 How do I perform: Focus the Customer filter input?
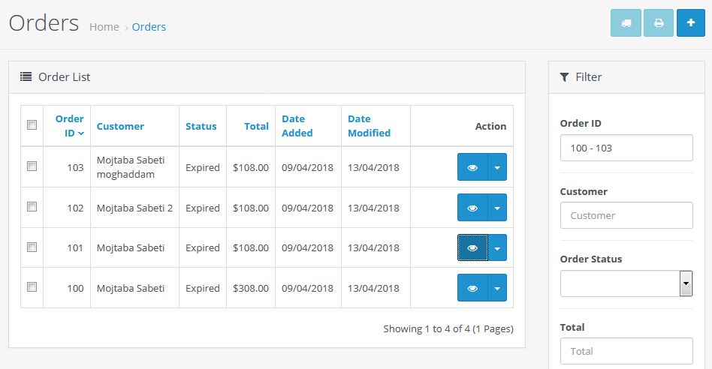point(626,215)
